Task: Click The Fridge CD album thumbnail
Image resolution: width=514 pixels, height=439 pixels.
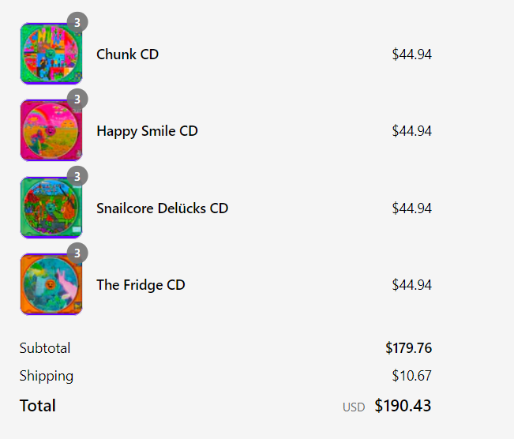Action: click(x=51, y=284)
